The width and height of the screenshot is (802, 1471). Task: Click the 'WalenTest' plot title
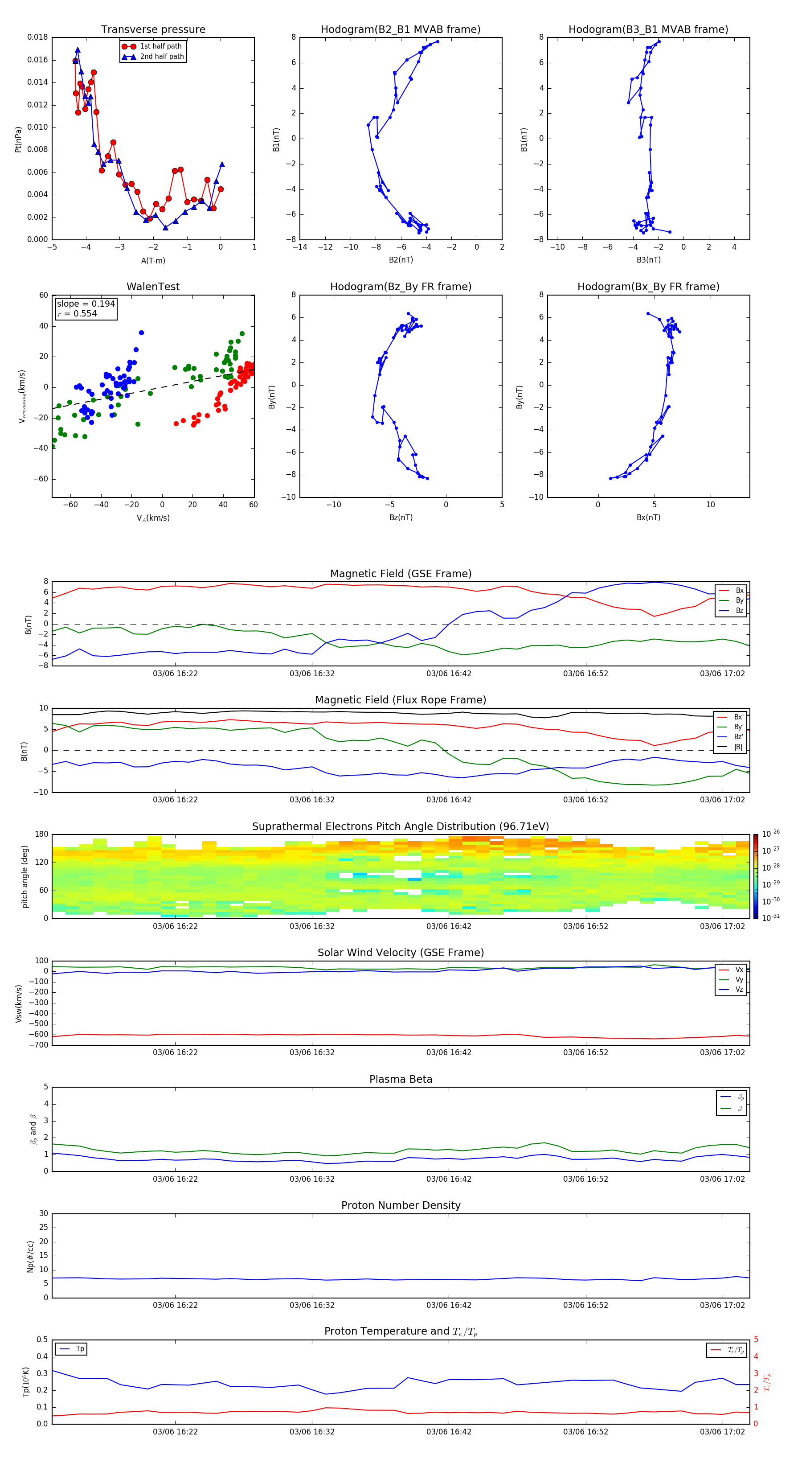tap(153, 287)
